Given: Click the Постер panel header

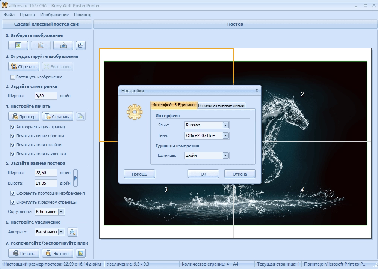Looking at the screenshot, I should click(x=235, y=24).
